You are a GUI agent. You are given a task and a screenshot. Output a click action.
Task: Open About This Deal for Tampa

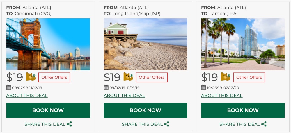pyautogui.click(x=222, y=96)
